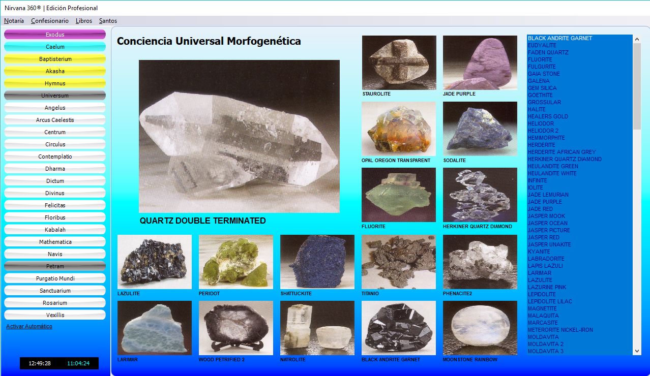Select the Titanio thumbnail
This screenshot has height=376, width=650.
399,262
